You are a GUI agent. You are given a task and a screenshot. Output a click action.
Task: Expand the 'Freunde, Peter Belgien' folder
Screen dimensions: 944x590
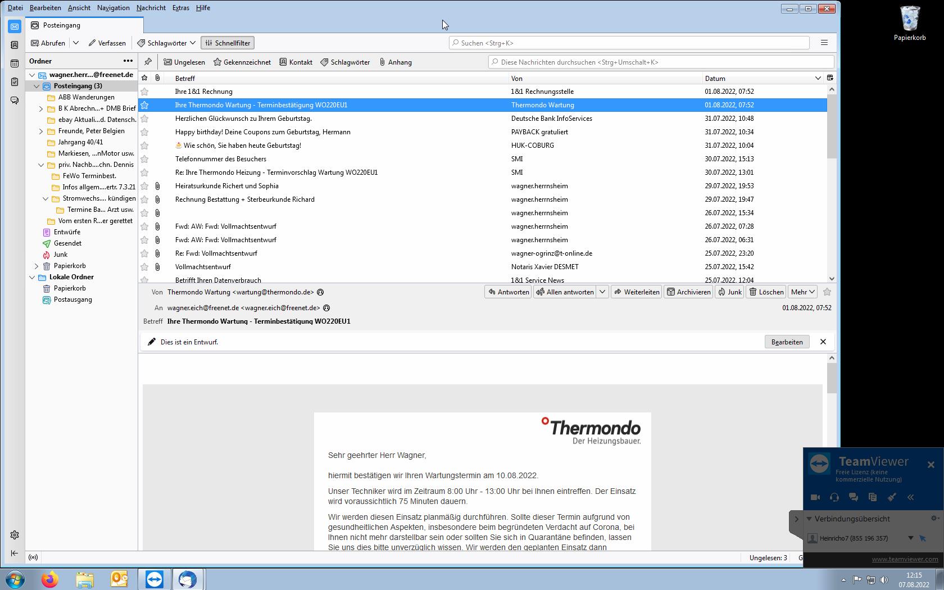point(41,131)
